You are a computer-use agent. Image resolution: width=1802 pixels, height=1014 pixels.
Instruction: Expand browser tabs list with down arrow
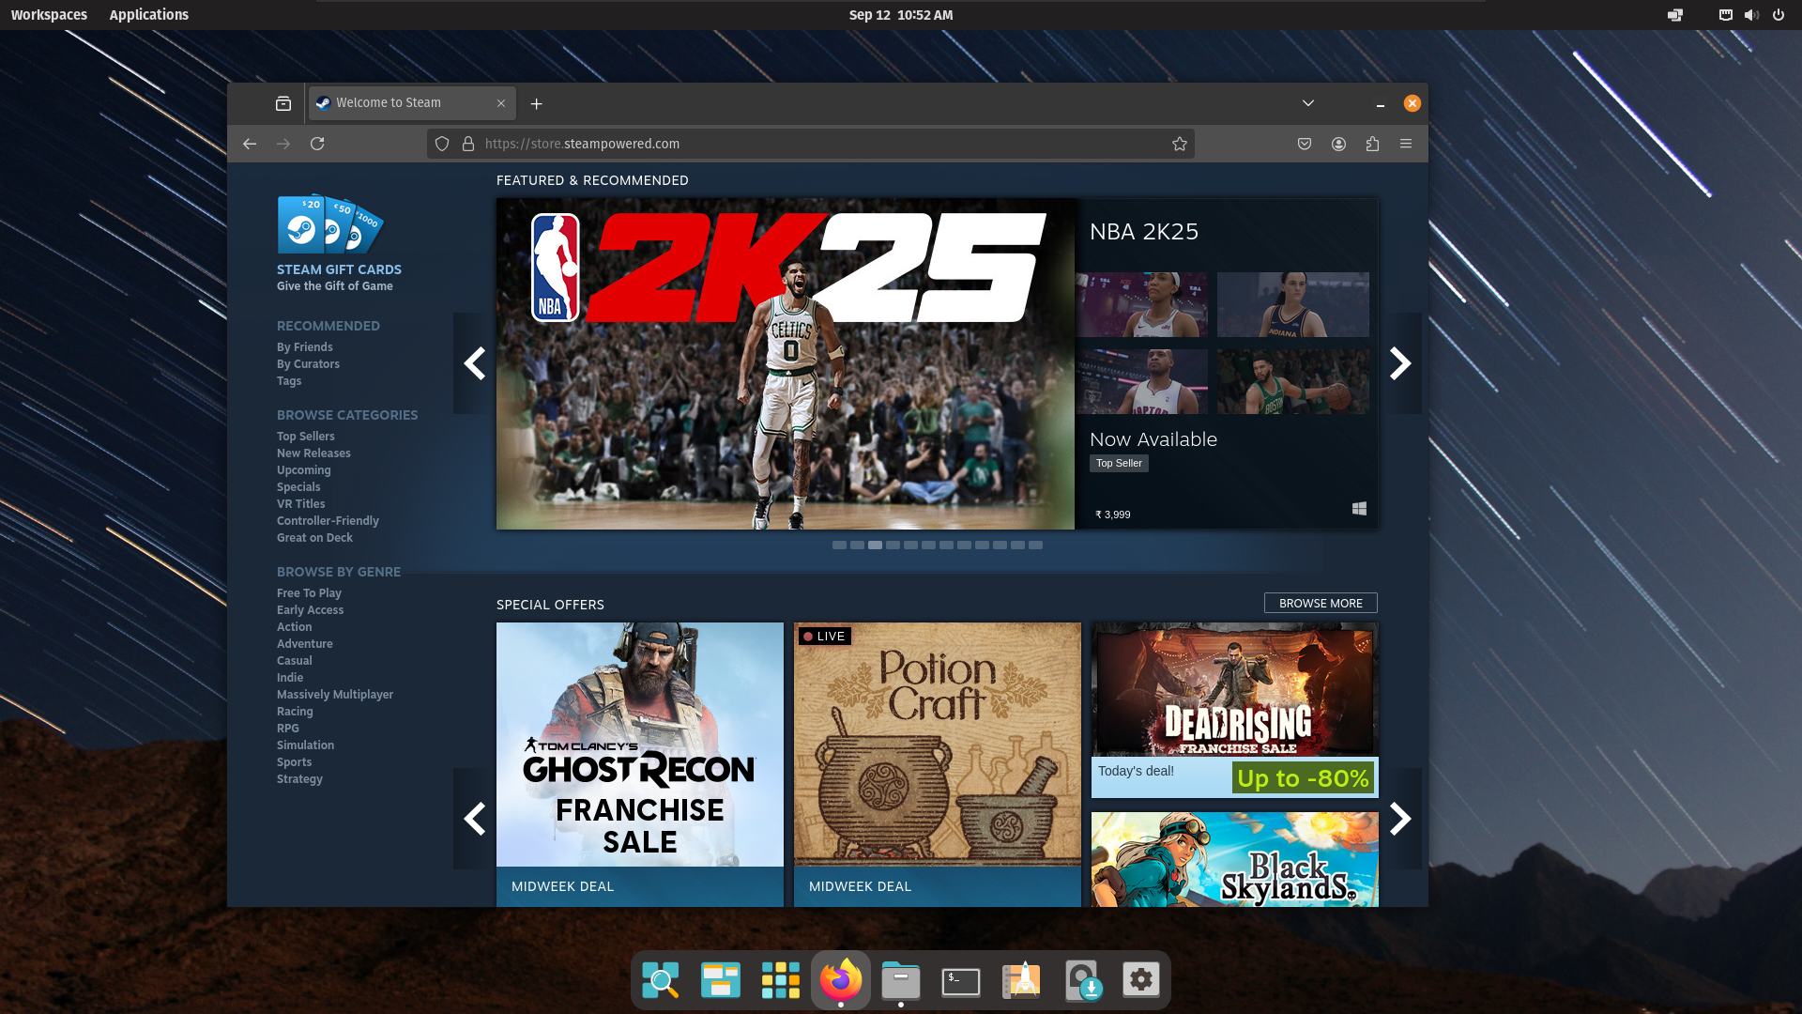[x=1308, y=102]
